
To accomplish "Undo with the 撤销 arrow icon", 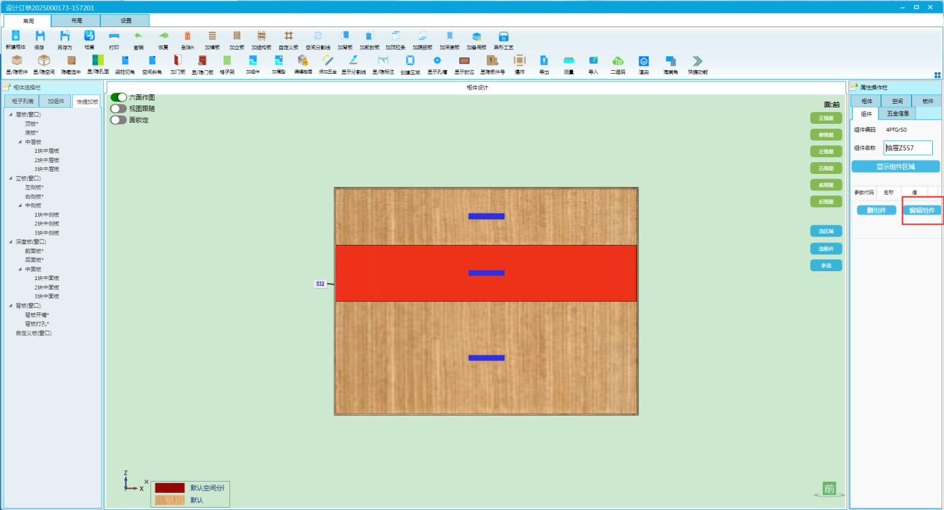I will (x=138, y=37).
